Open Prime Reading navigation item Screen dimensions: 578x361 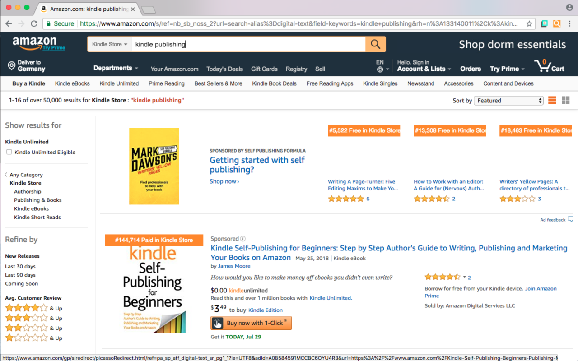tap(167, 83)
